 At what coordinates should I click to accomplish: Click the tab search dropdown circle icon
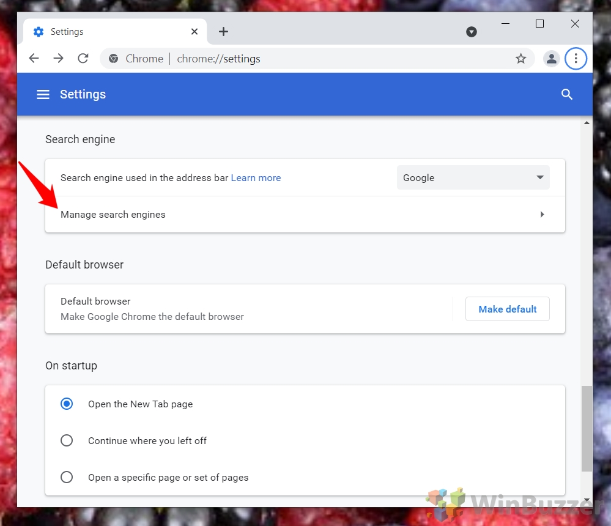[472, 32]
